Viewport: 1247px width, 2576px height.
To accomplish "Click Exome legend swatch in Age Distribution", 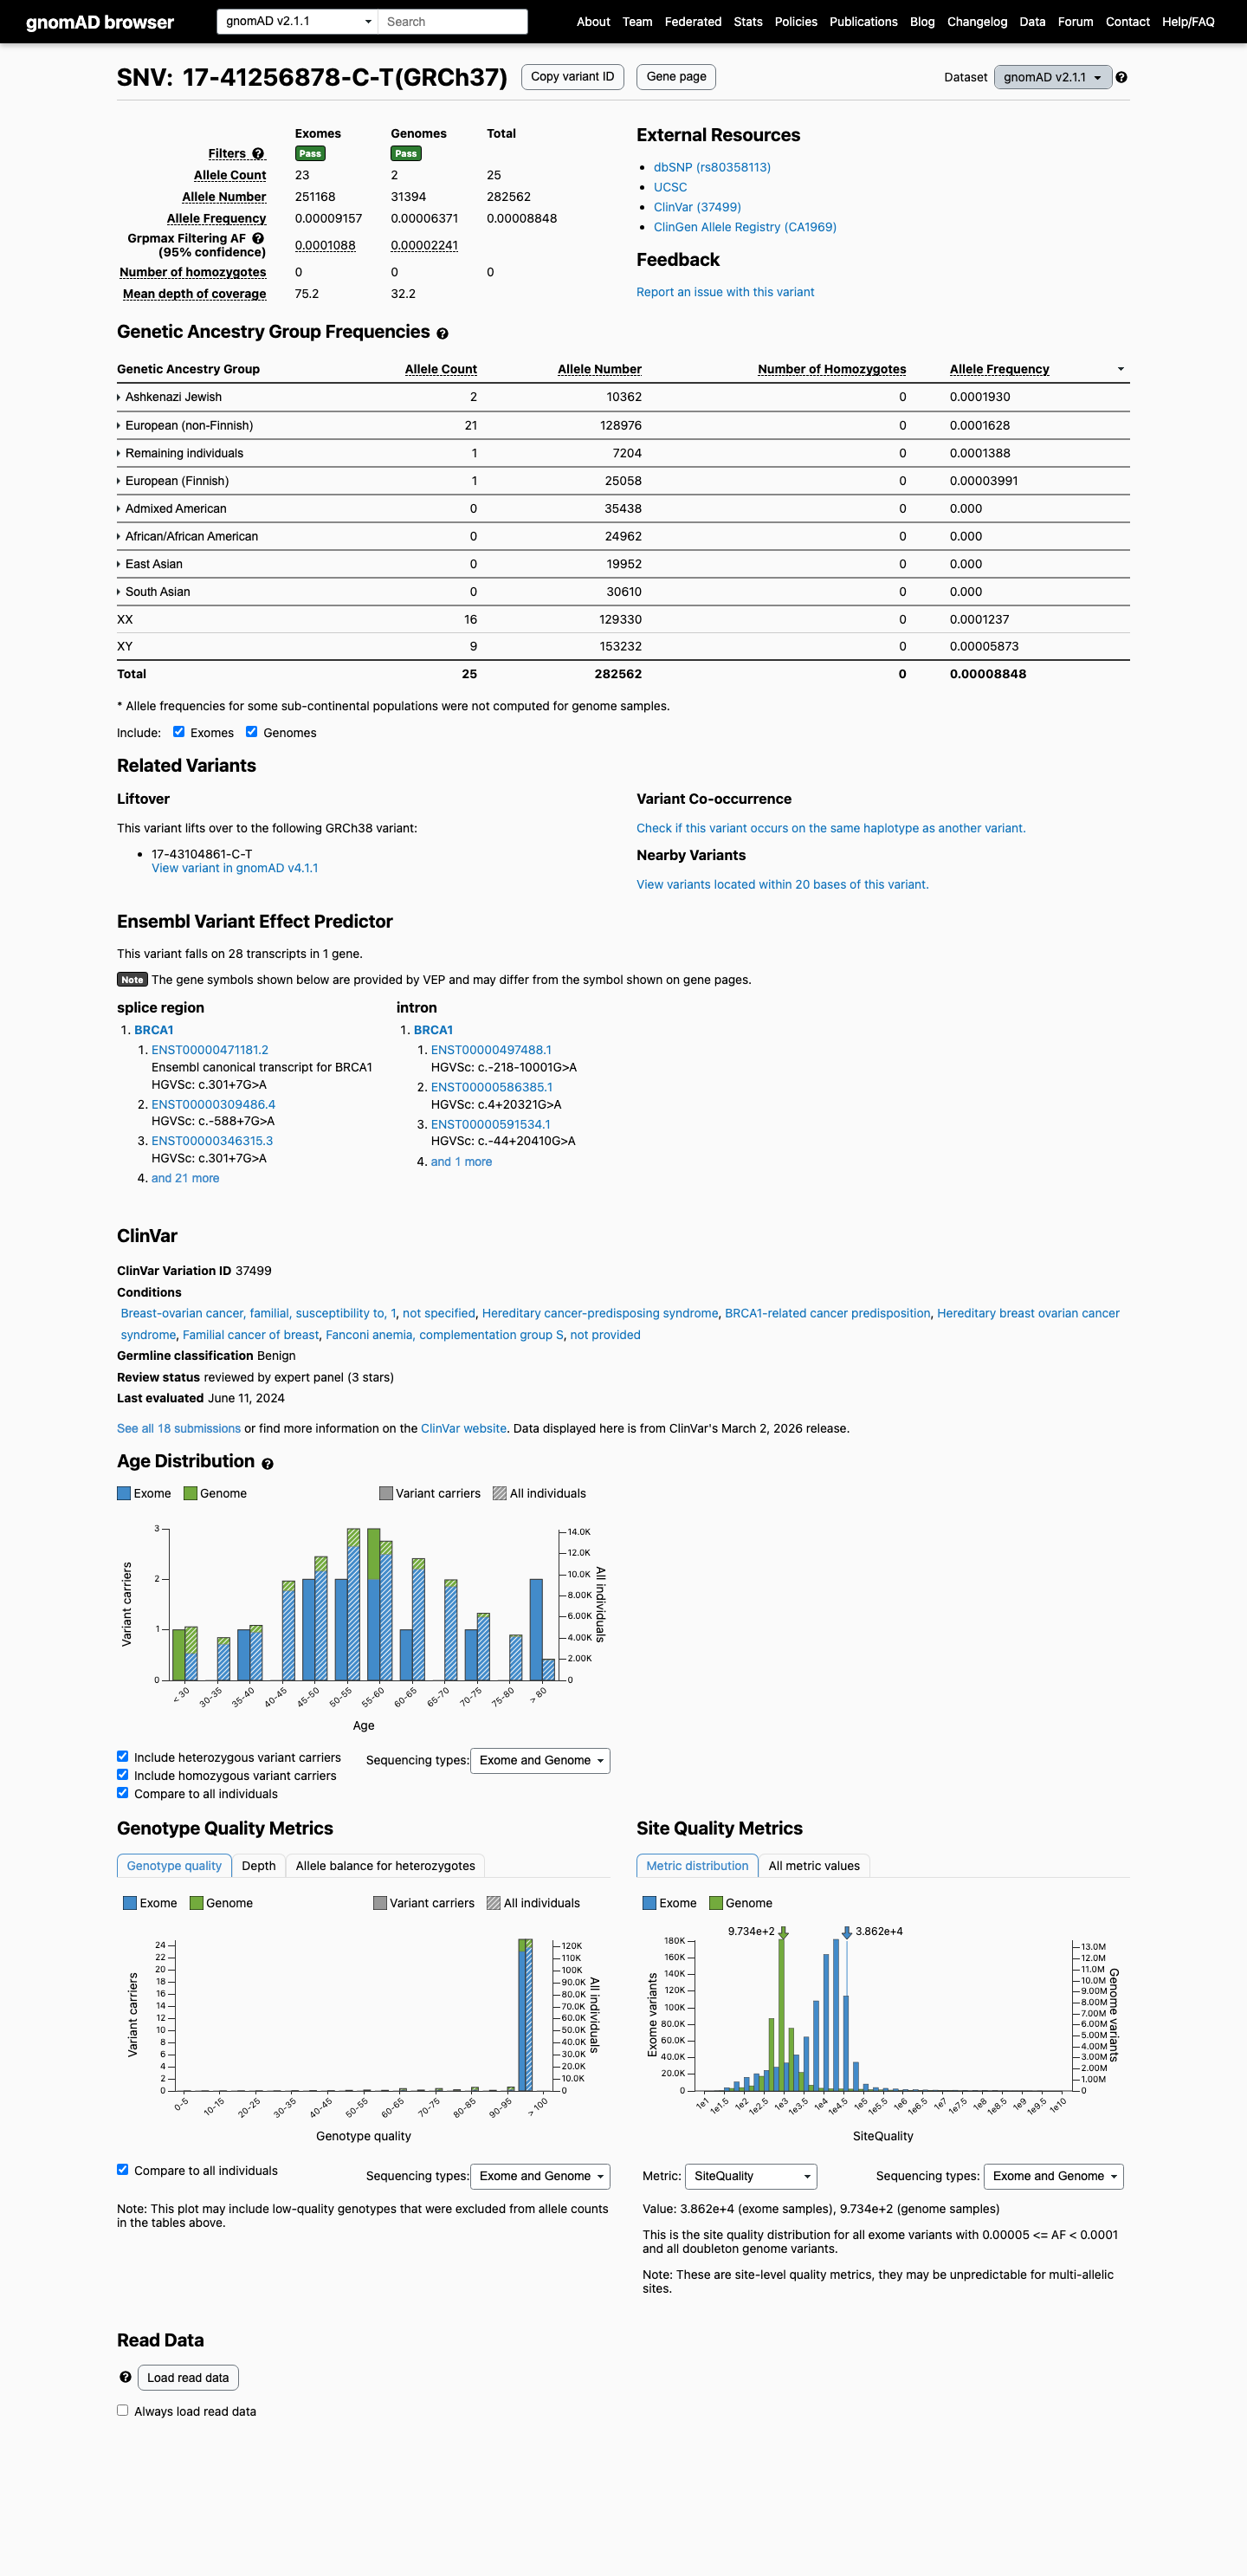I will [124, 1493].
